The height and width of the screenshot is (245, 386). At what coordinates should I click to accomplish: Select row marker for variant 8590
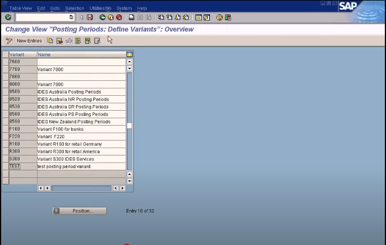pos(6,122)
